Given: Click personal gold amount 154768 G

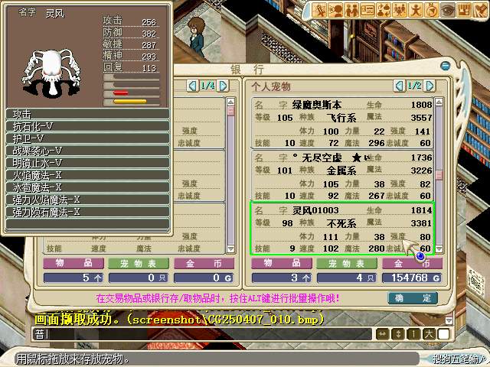Looking at the screenshot, I should pos(412,278).
